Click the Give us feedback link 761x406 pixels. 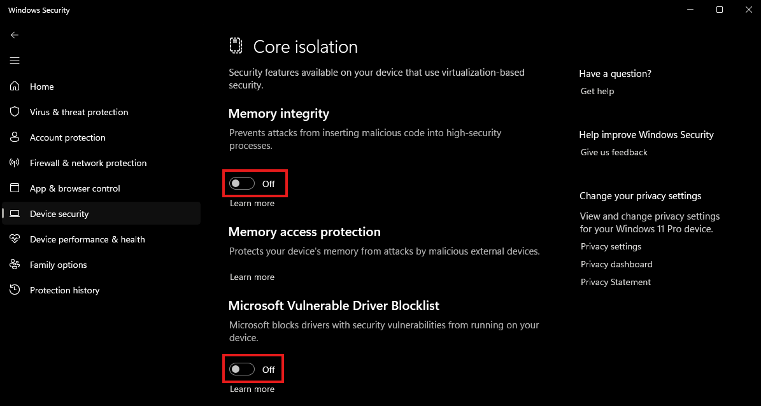pyautogui.click(x=614, y=152)
